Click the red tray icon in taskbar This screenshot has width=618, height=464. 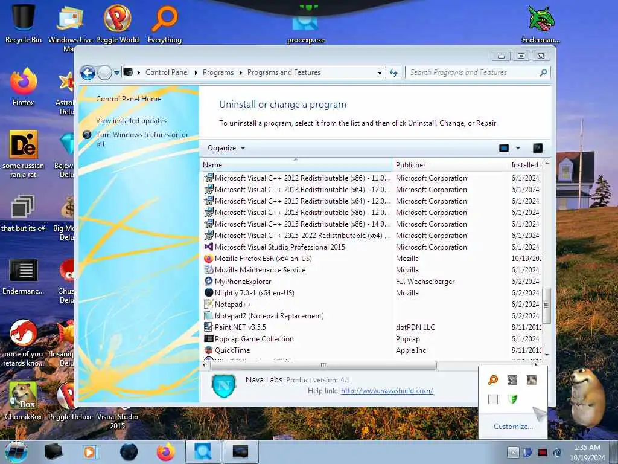[x=543, y=453]
